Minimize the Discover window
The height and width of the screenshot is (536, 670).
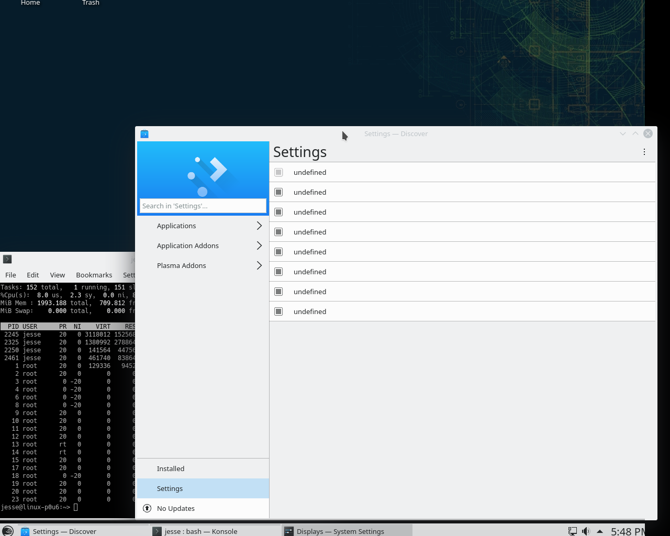click(623, 133)
